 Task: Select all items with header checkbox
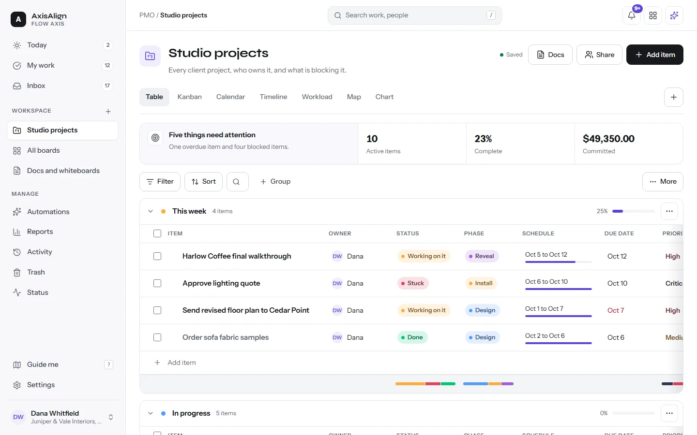pyautogui.click(x=157, y=233)
